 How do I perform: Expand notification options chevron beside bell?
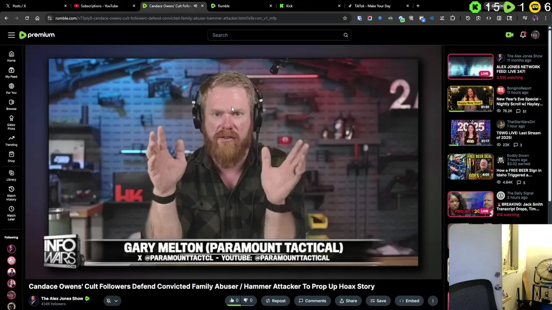(116, 301)
